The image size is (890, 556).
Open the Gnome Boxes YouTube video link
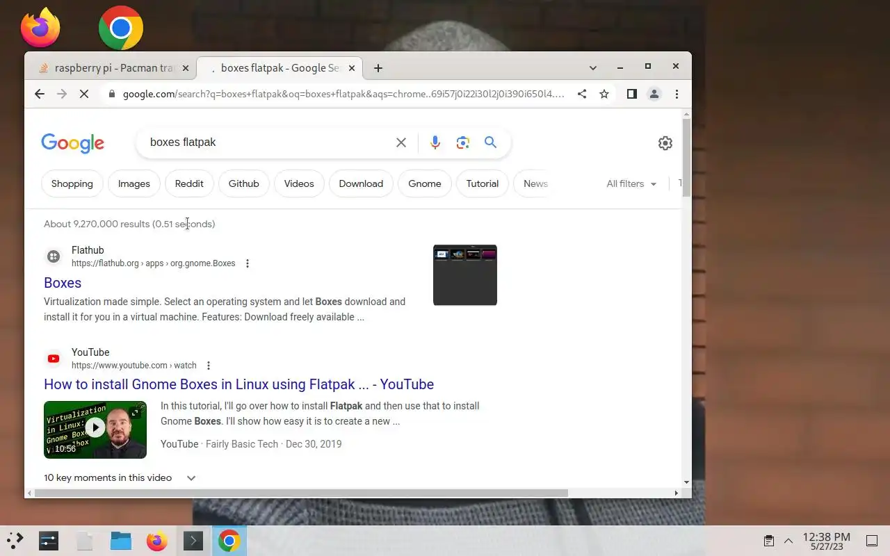238,384
